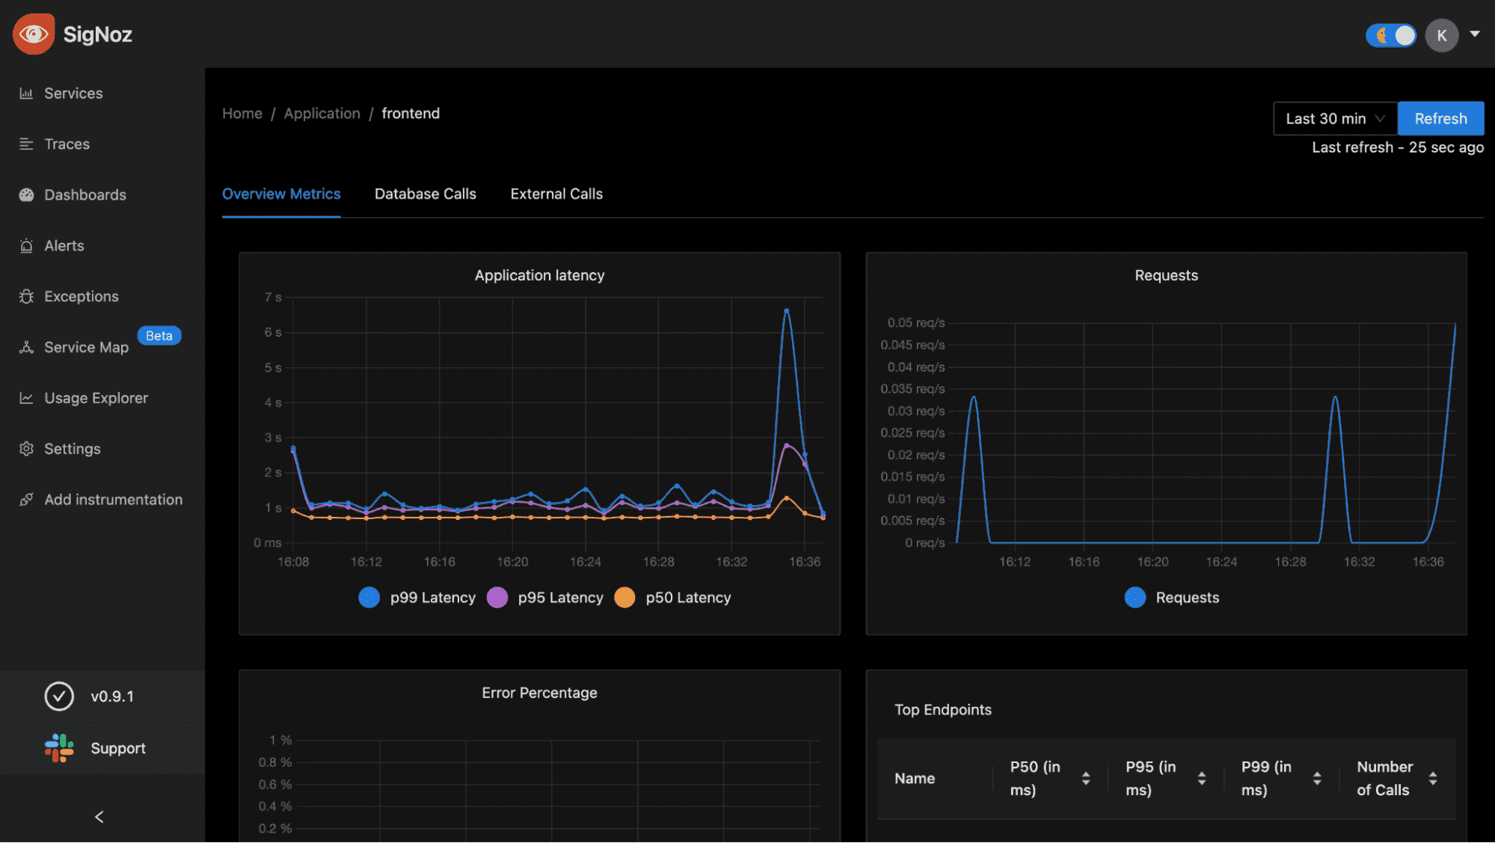The height and width of the screenshot is (843, 1495).
Task: Go to Application breadcrumb link
Action: click(322, 114)
